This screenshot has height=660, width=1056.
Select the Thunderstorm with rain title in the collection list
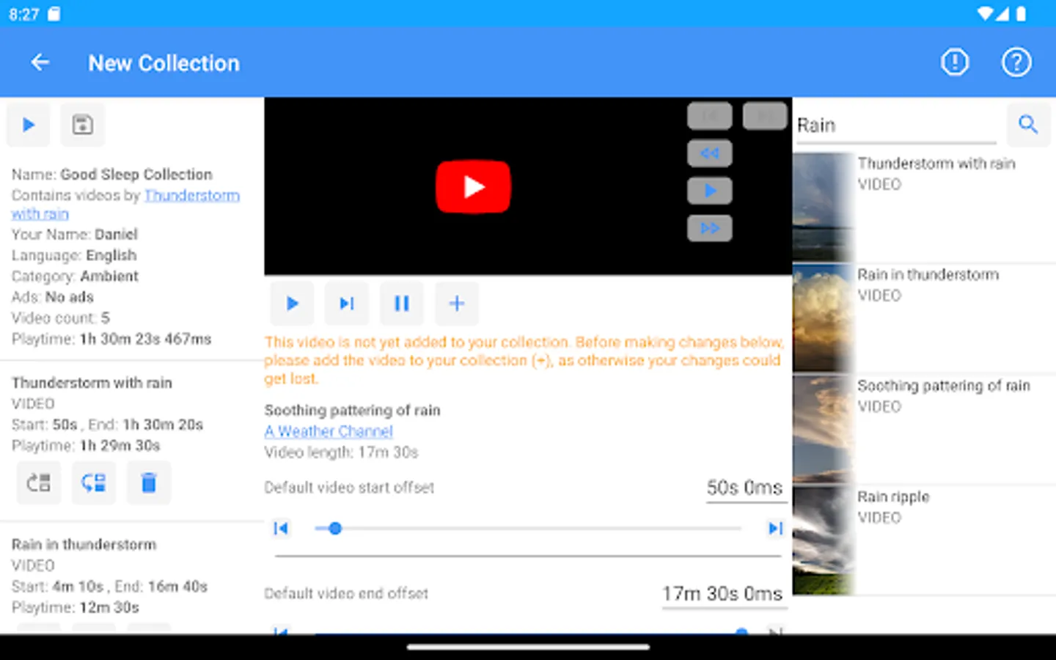coord(92,383)
